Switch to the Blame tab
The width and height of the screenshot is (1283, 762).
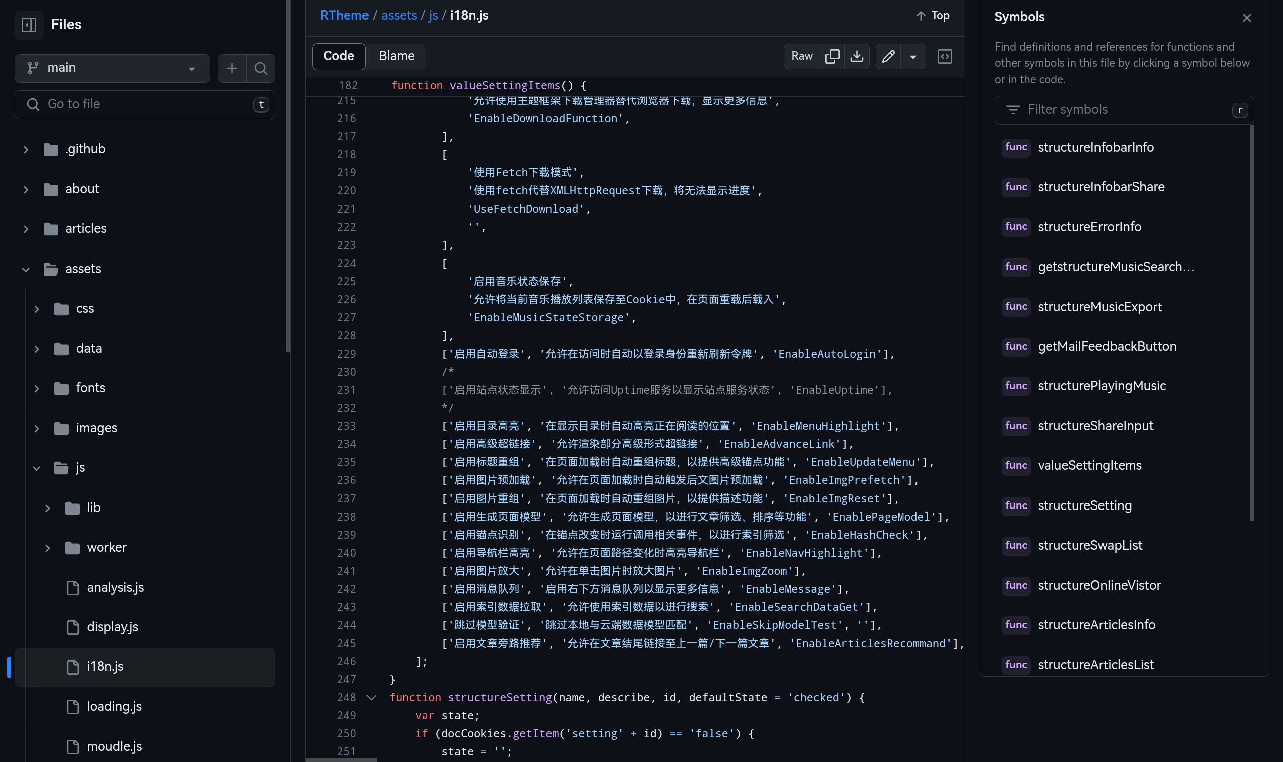point(396,56)
